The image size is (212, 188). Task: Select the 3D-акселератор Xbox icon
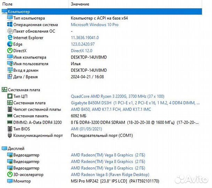click(10, 174)
